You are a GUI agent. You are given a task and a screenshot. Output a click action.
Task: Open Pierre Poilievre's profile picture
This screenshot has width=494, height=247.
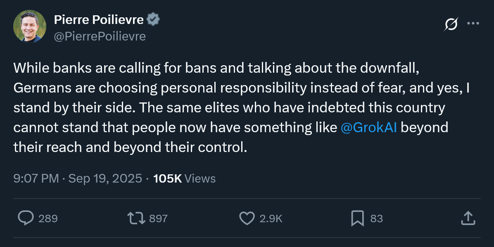point(30,27)
